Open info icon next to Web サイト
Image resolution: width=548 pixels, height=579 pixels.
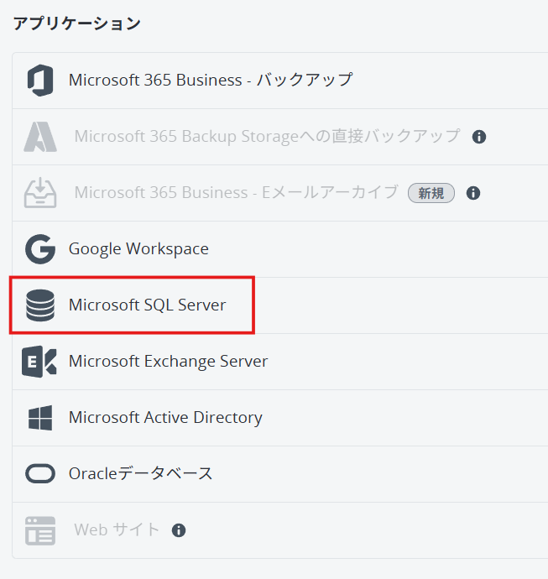click(179, 530)
